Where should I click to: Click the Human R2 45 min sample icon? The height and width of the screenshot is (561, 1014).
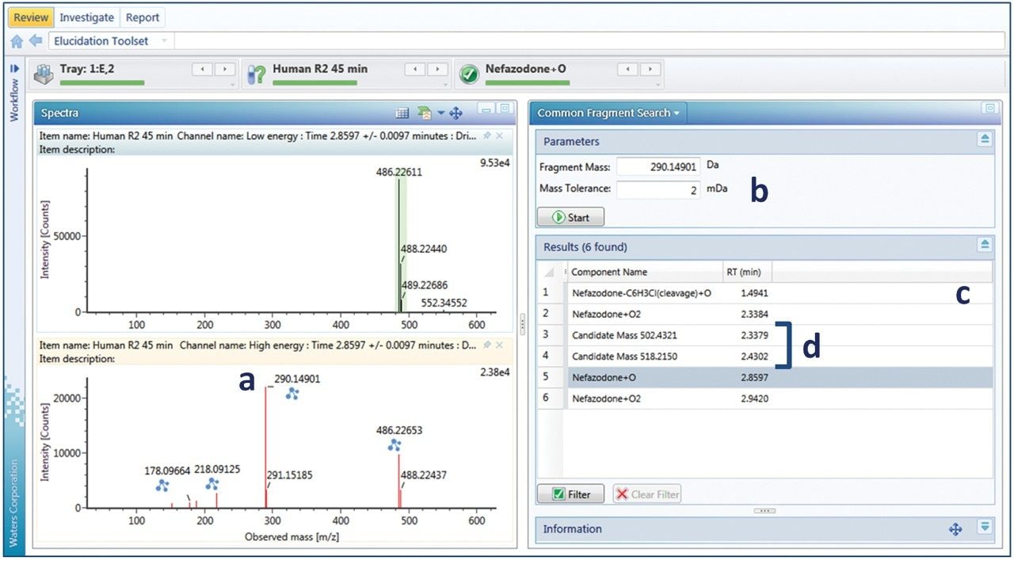pyautogui.click(x=257, y=74)
